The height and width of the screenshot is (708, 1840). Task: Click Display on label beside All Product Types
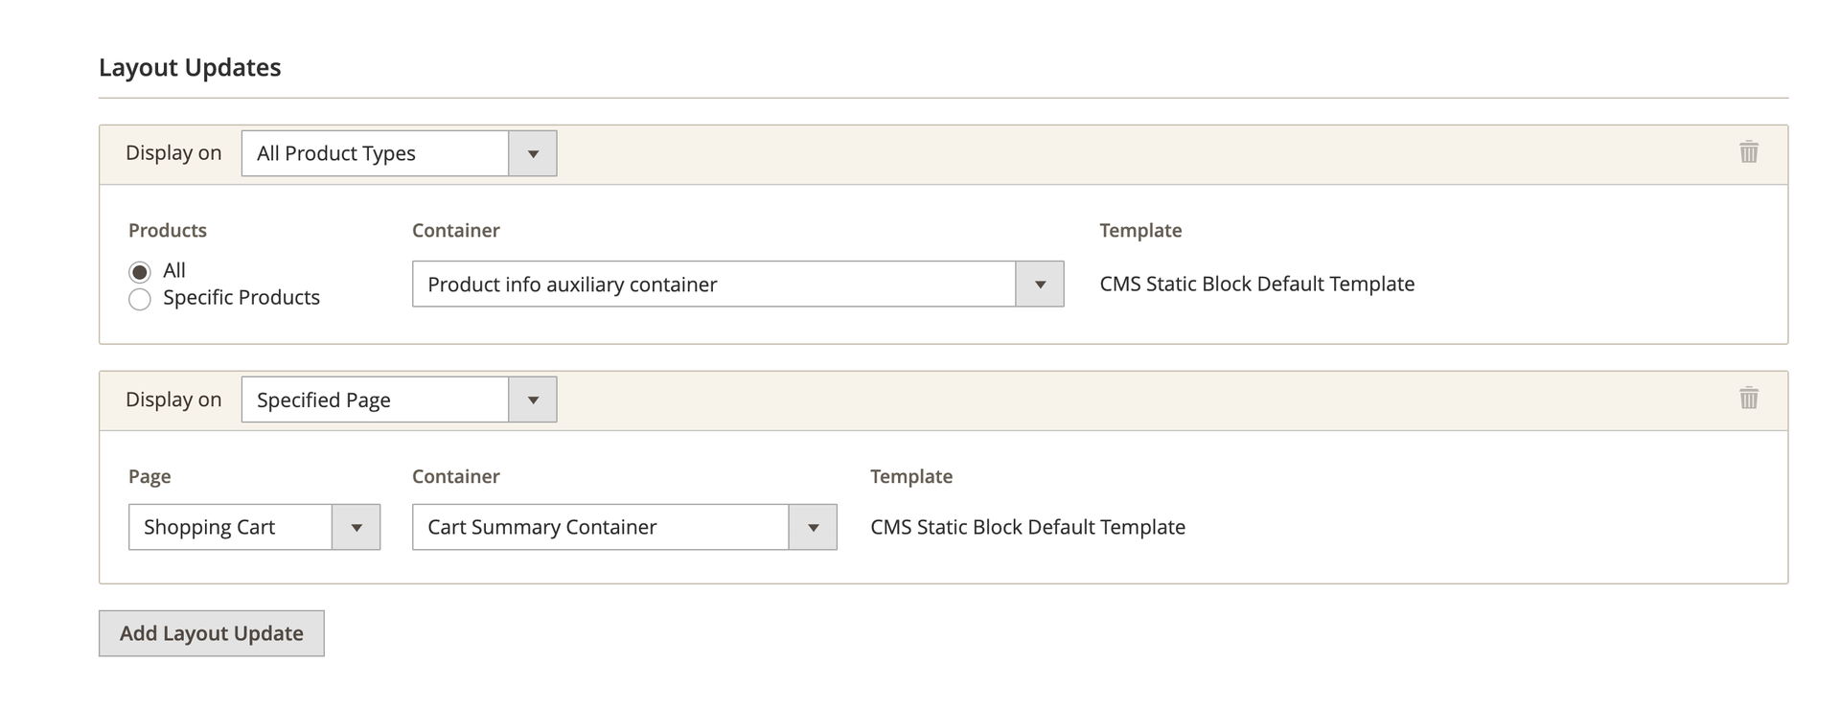coord(173,153)
